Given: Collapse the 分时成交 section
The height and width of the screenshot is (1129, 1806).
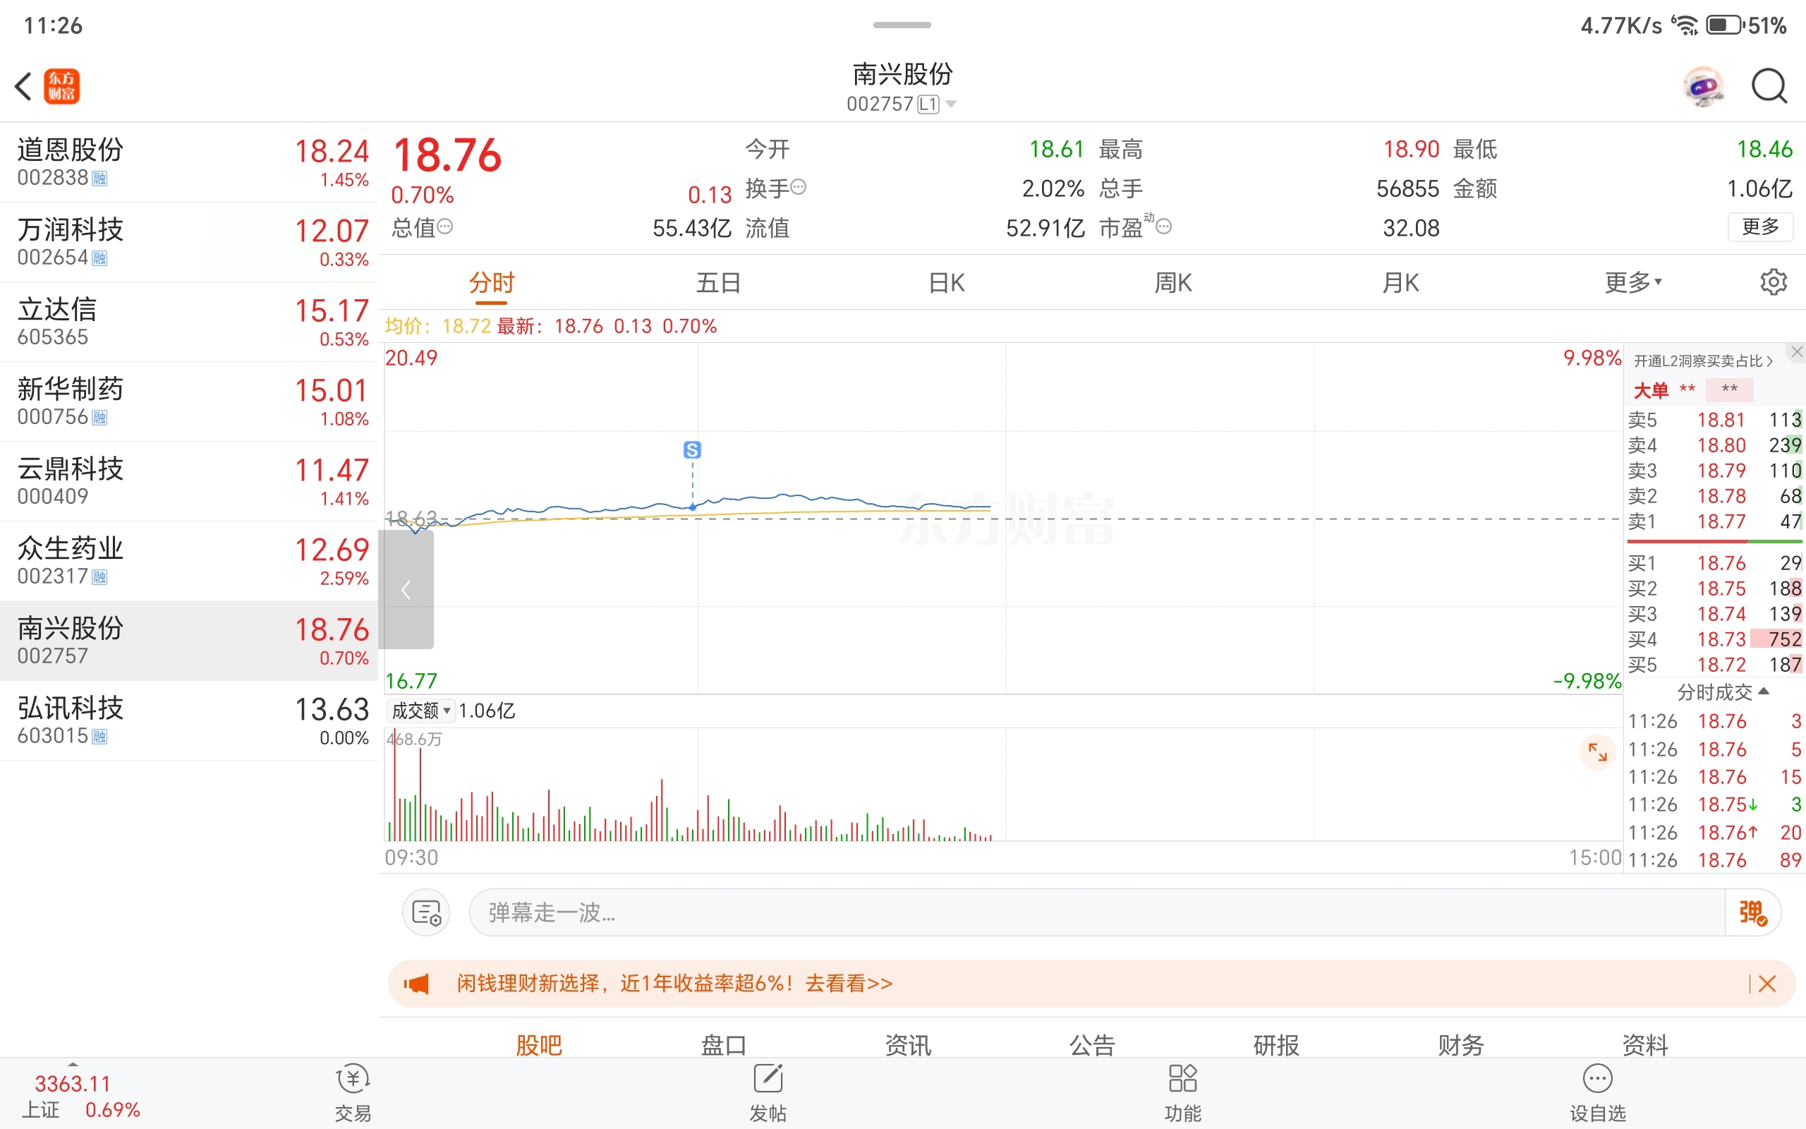Looking at the screenshot, I should [1723, 692].
